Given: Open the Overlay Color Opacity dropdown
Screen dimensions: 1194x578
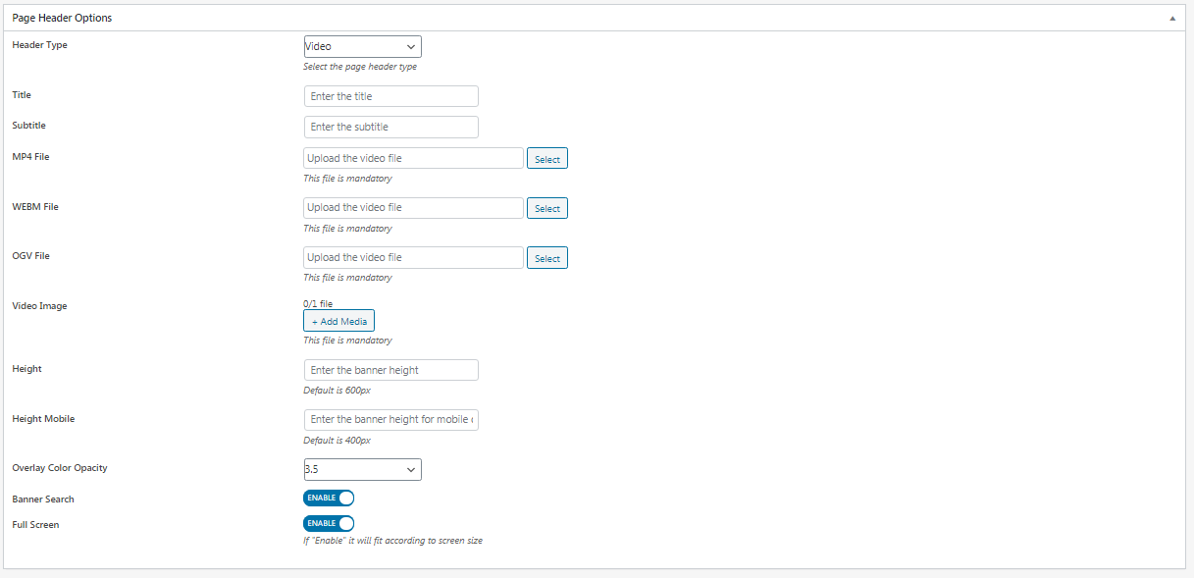Looking at the screenshot, I should pos(362,469).
